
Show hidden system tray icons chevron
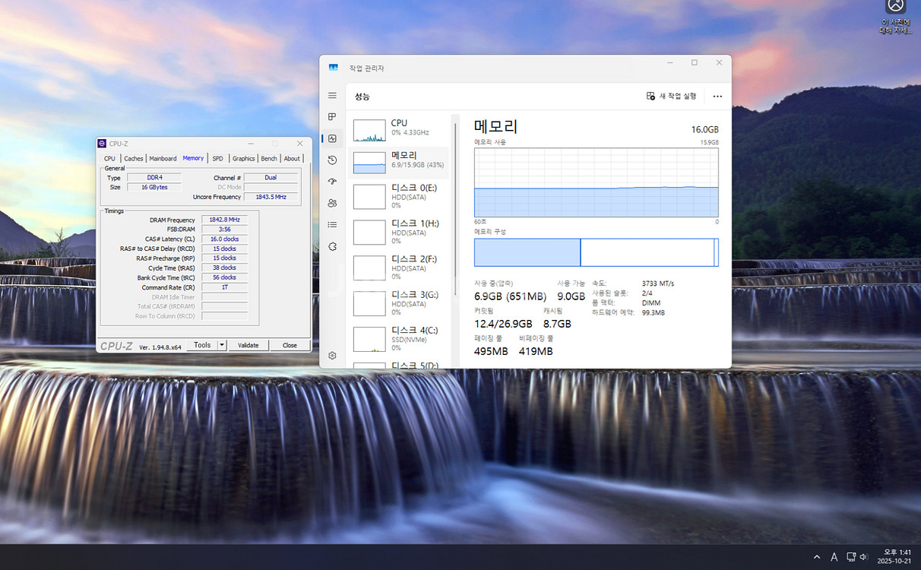pos(817,557)
